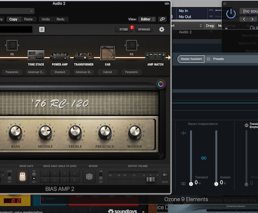
Task: Toggle the Noise Gate ON/OFF switch
Action: [34, 177]
